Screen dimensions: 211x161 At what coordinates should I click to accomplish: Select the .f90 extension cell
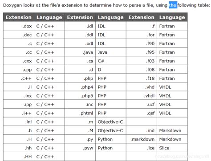(142, 43)
